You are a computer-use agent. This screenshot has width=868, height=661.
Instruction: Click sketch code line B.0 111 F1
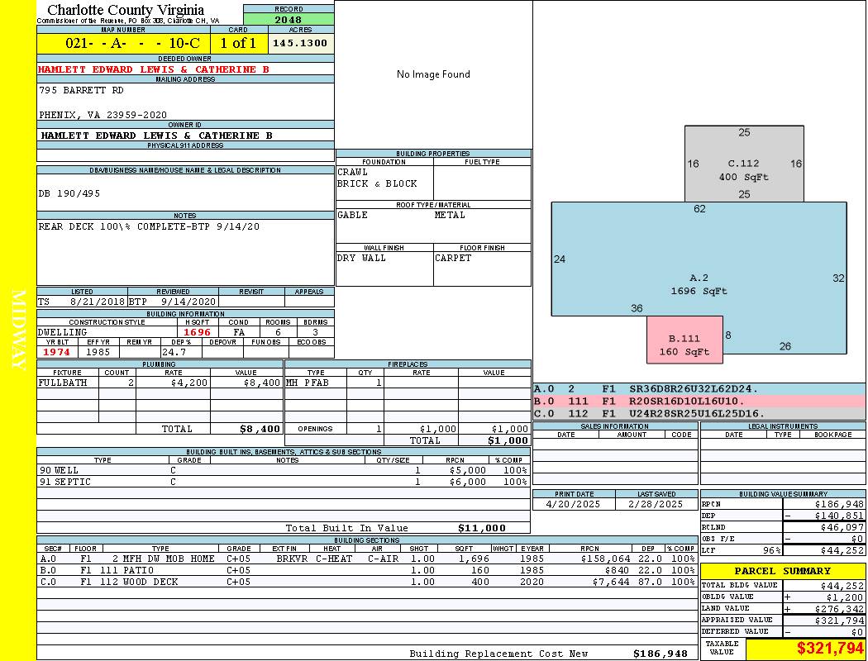(x=699, y=401)
